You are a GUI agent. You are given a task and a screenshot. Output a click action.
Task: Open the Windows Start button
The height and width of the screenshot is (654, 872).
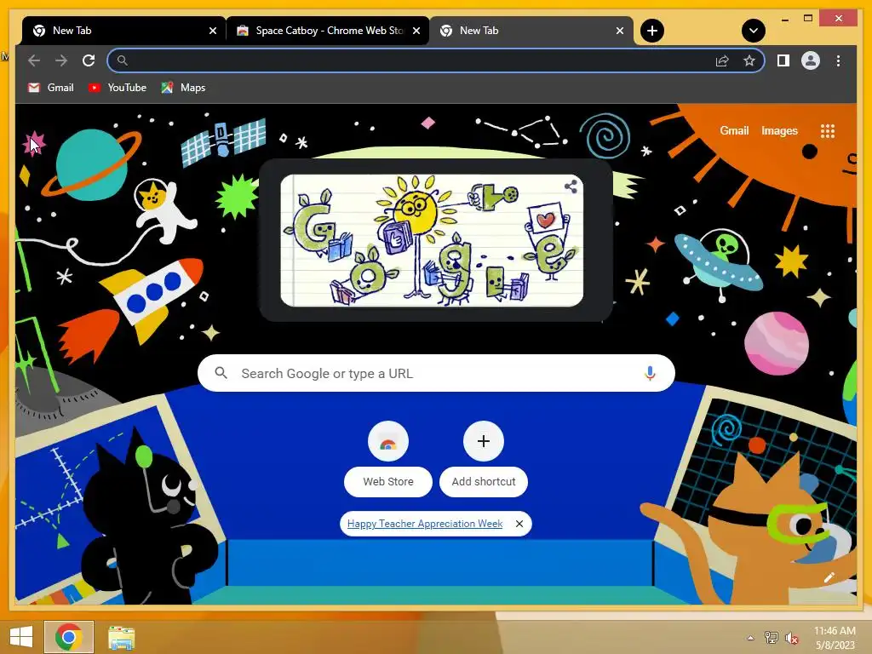21,637
